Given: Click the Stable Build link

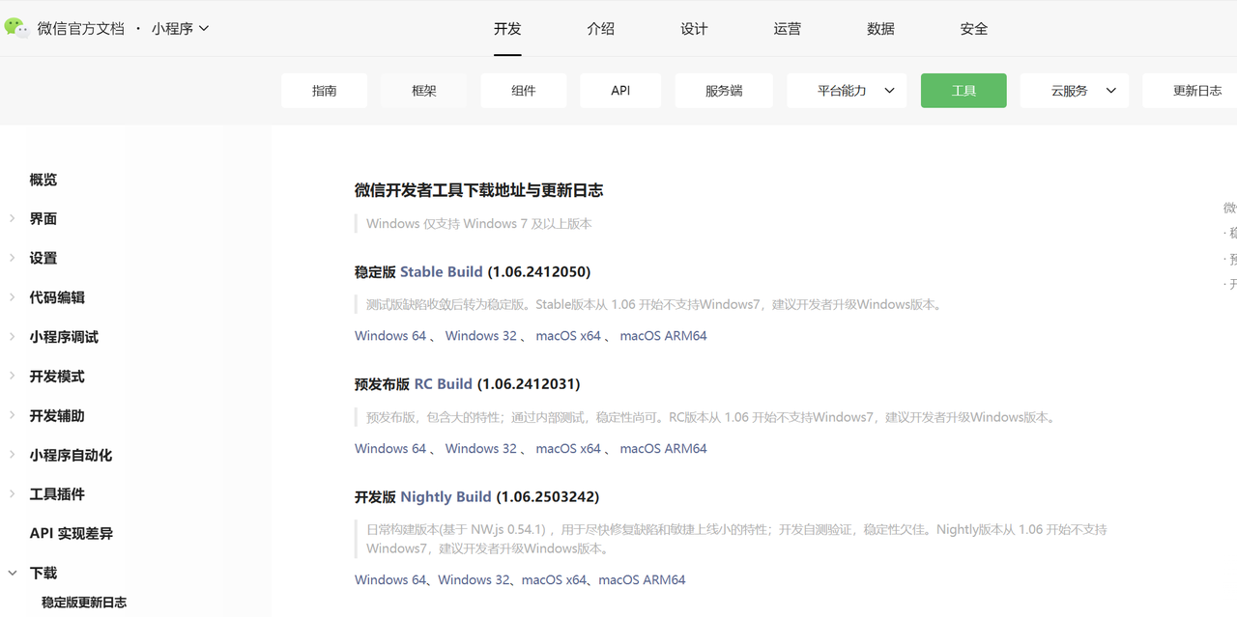Looking at the screenshot, I should tap(442, 271).
